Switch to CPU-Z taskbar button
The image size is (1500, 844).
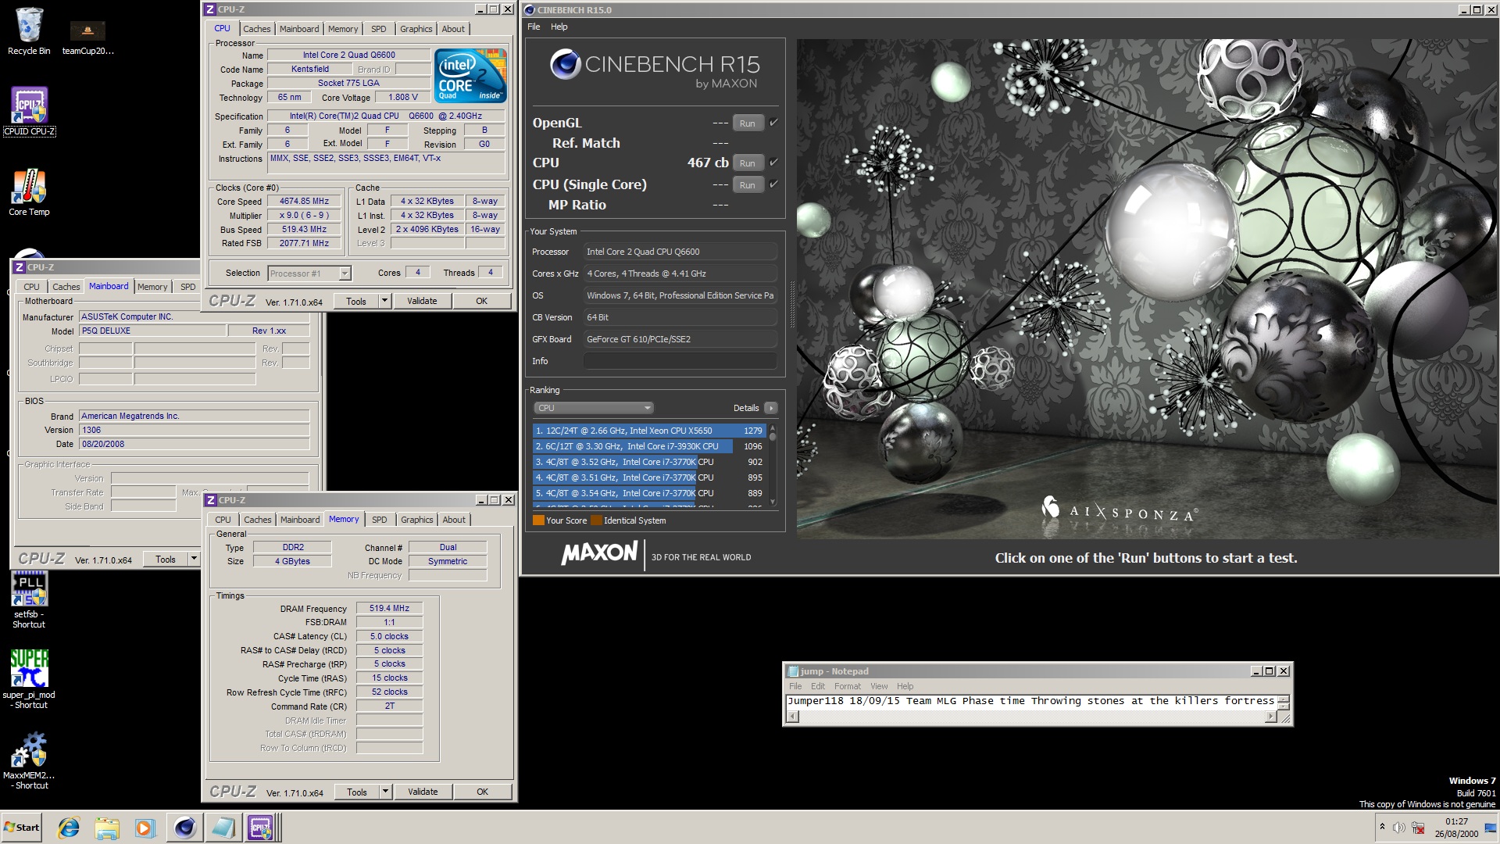point(261,828)
